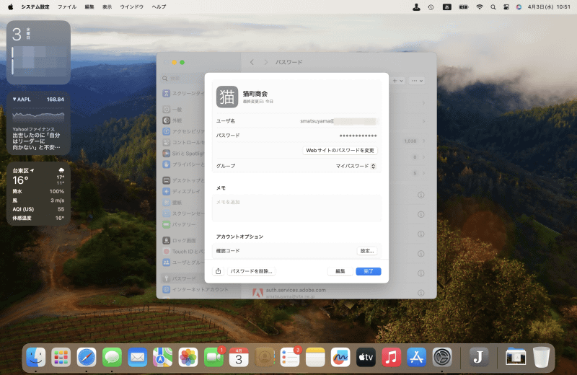Screen dimensions: 577x375
Task: Go forward with the right chevron
Action: [265, 62]
